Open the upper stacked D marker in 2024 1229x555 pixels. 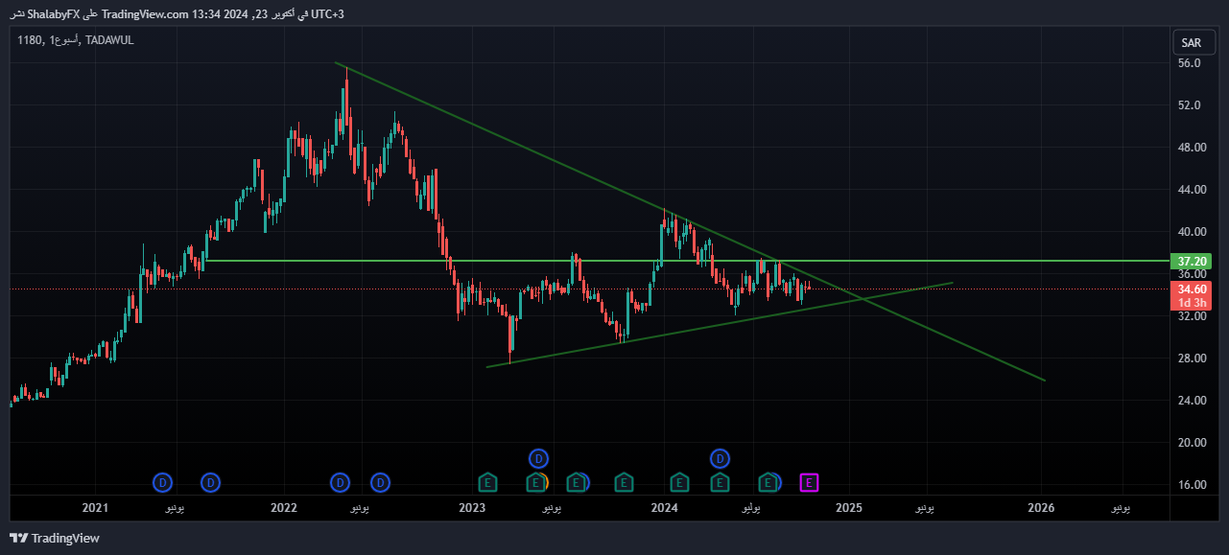click(720, 458)
